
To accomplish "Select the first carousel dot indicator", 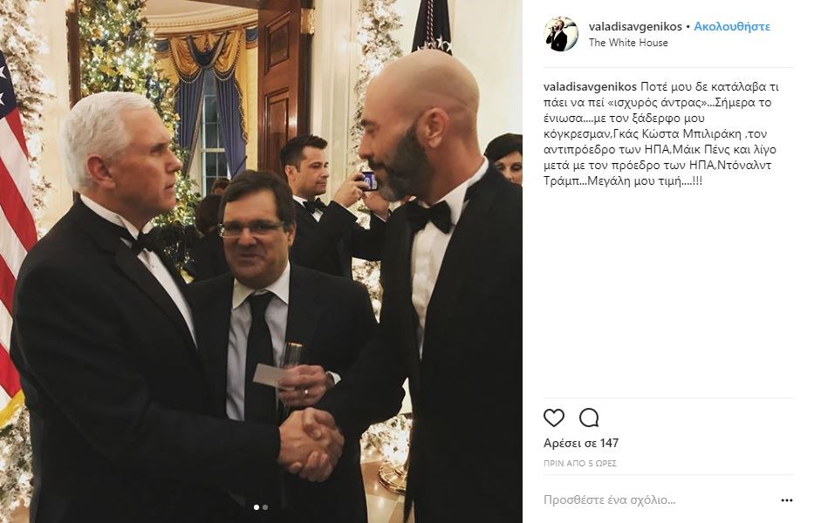I will pos(257,507).
